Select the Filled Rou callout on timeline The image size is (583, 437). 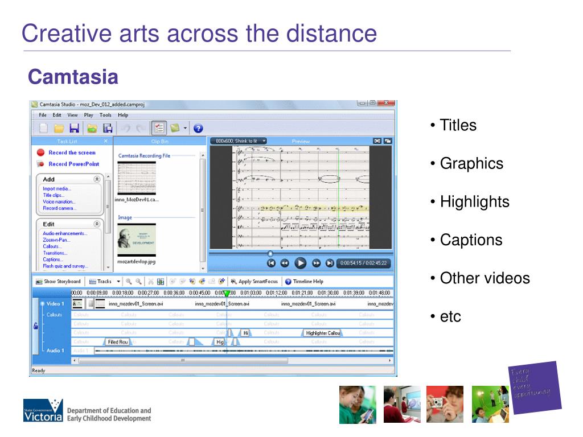tap(117, 342)
